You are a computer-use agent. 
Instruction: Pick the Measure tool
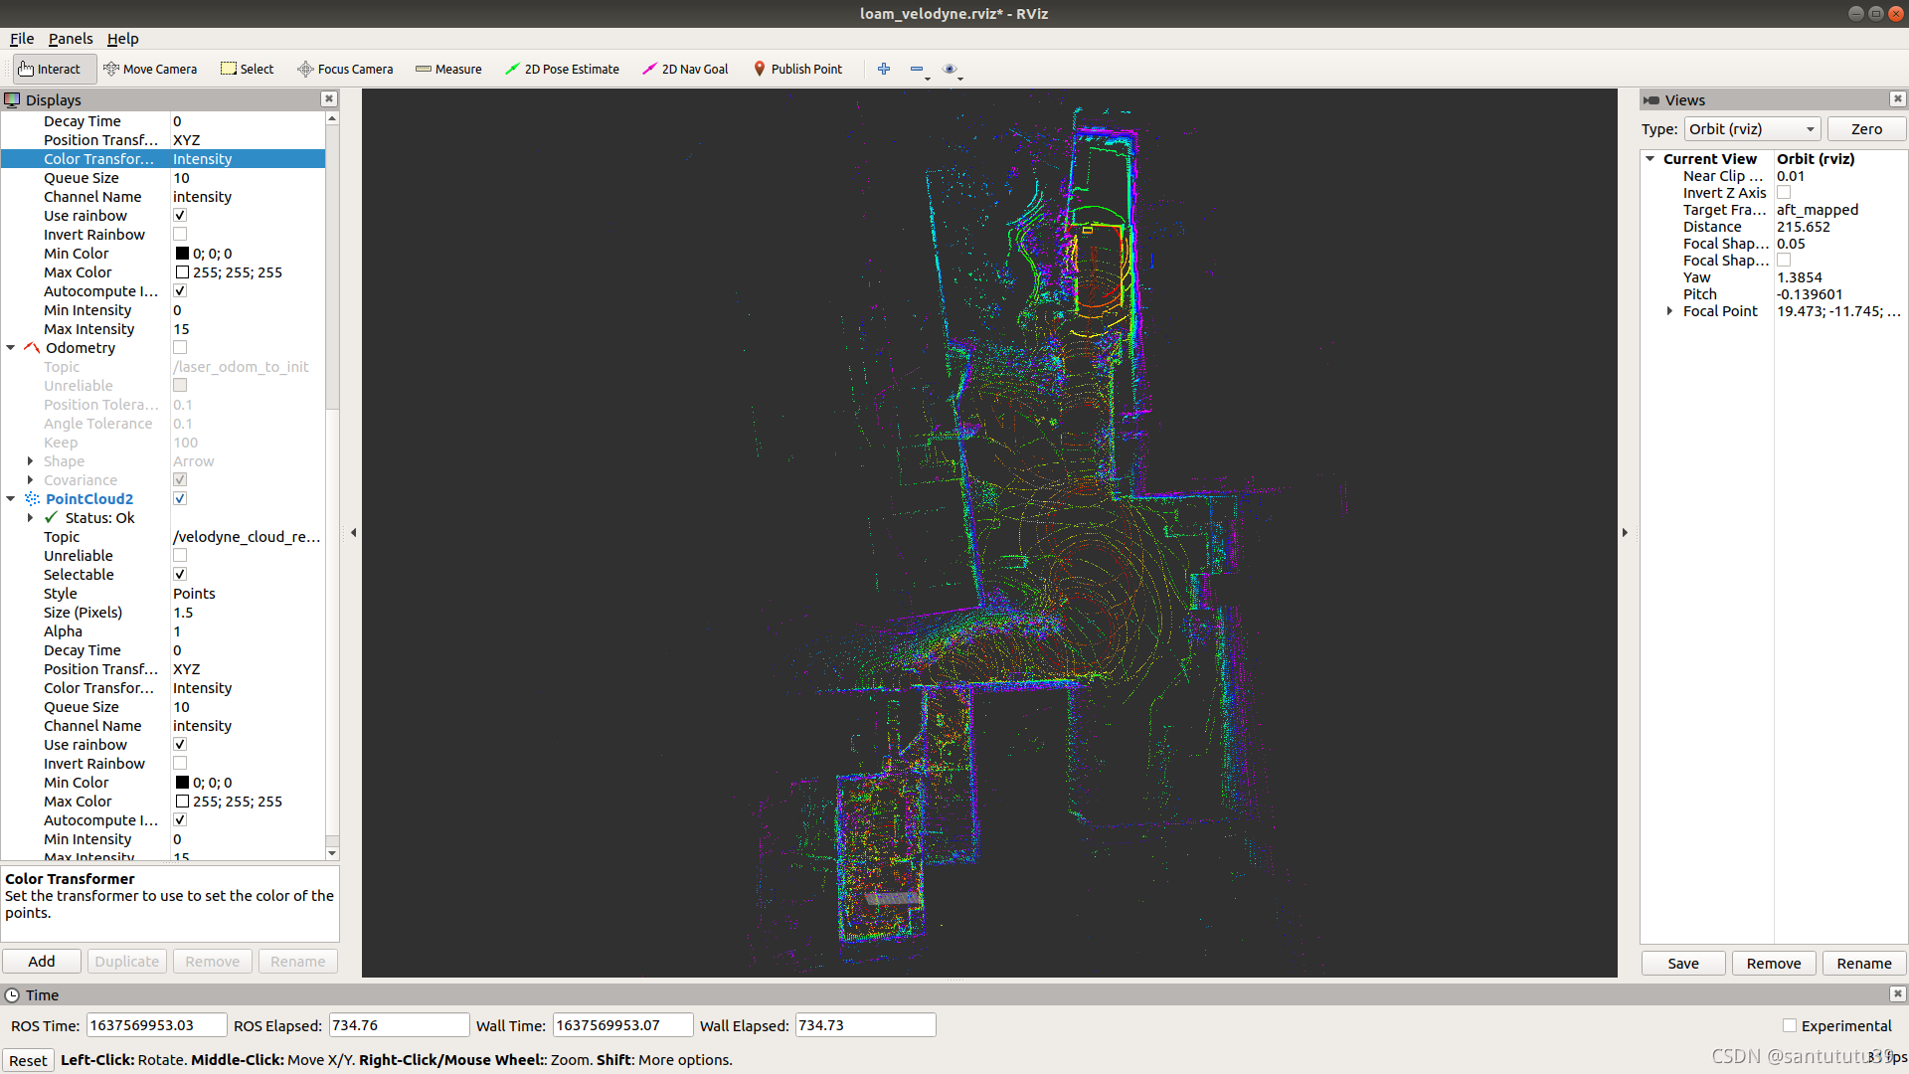[x=448, y=69]
